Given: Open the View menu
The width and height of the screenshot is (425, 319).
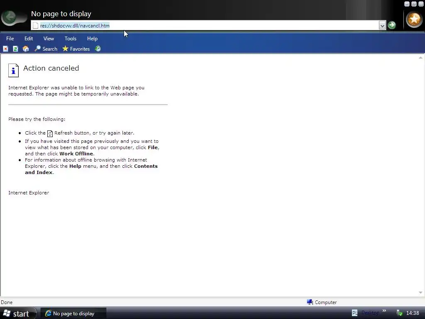Looking at the screenshot, I should (x=49, y=39).
